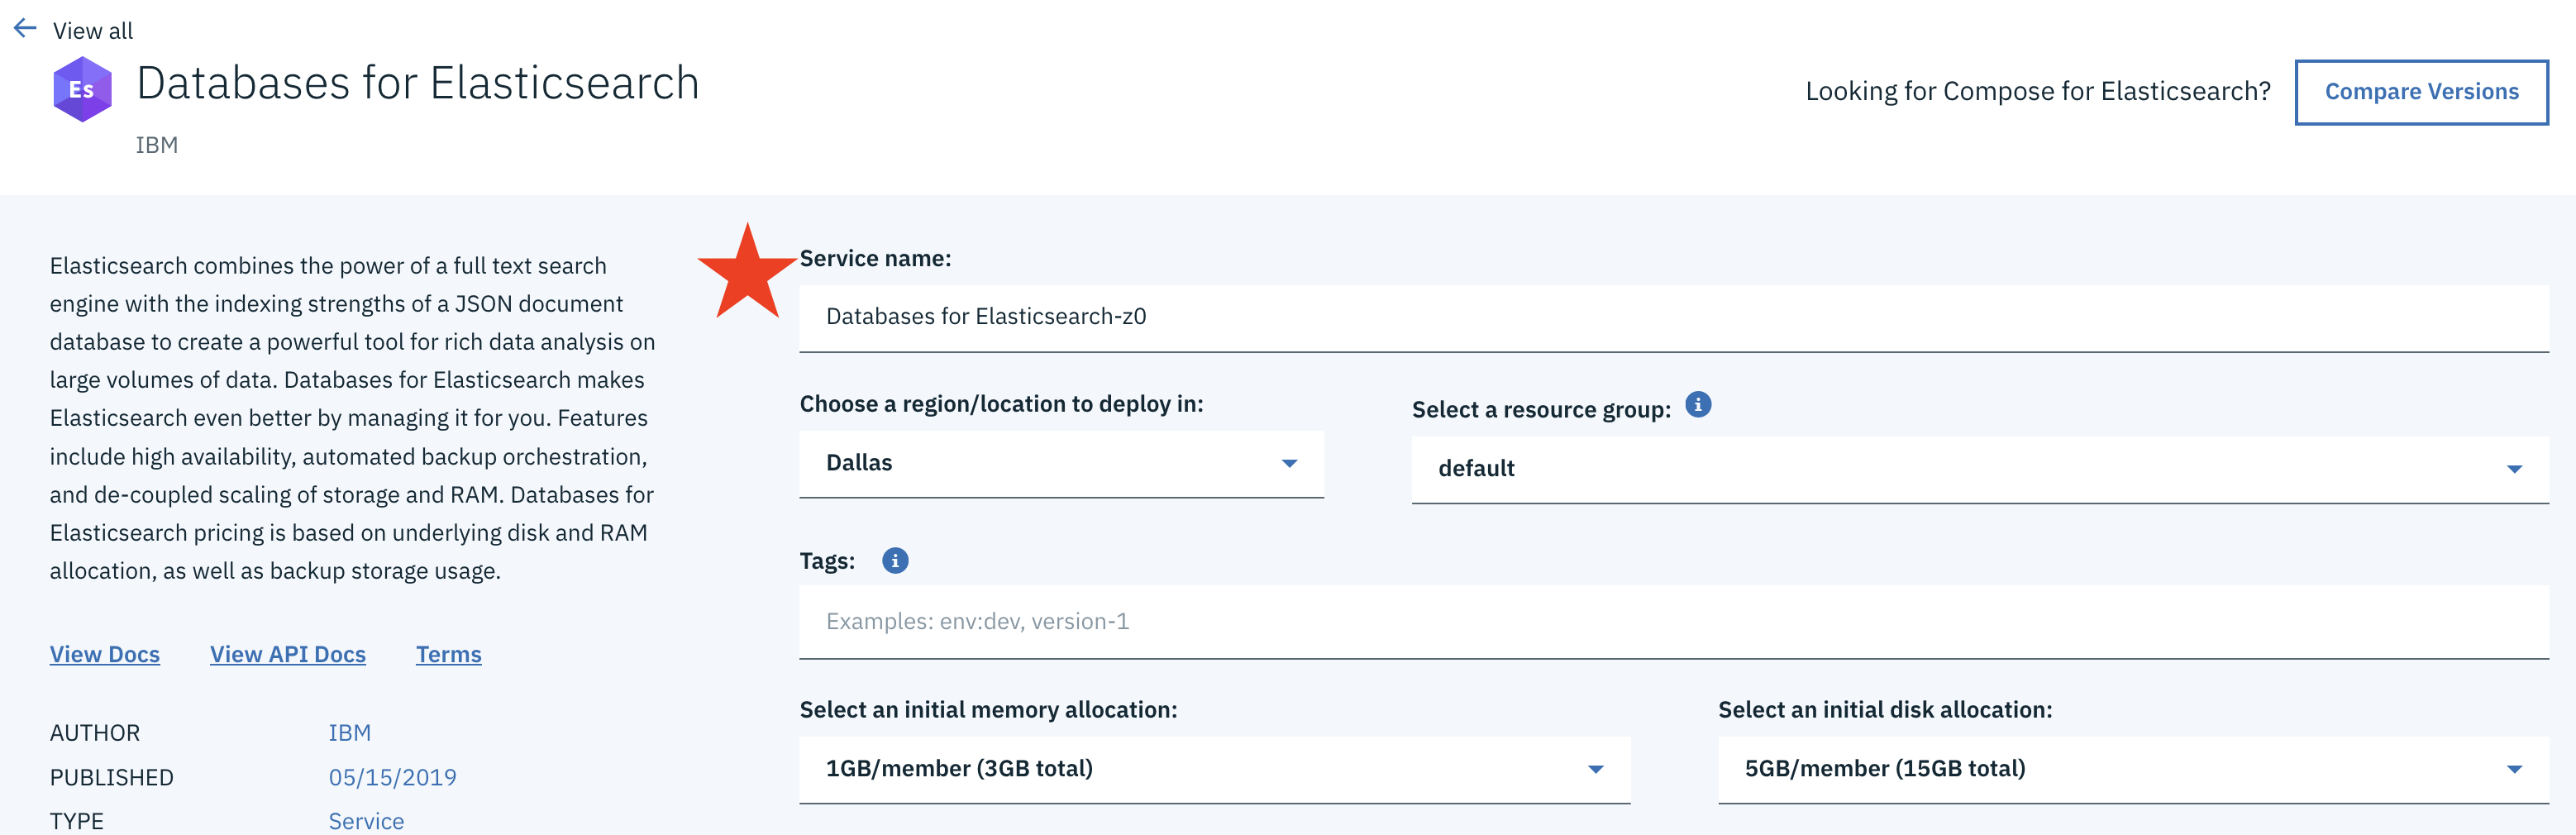Screen dimensions: 2576x835
Task: Click the Compare Versions button
Action: tap(2420, 92)
